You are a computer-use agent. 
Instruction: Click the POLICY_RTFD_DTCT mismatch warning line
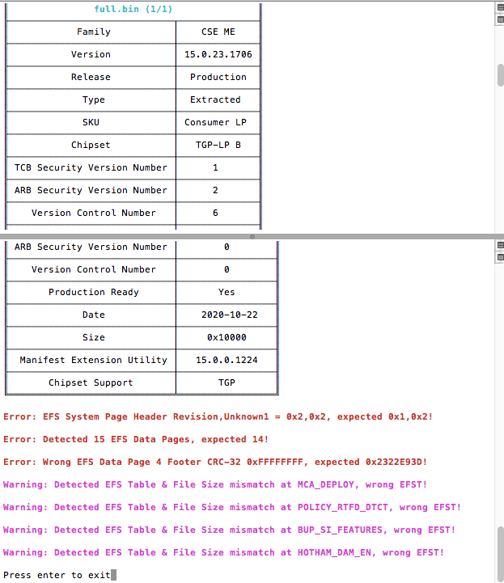tap(232, 508)
